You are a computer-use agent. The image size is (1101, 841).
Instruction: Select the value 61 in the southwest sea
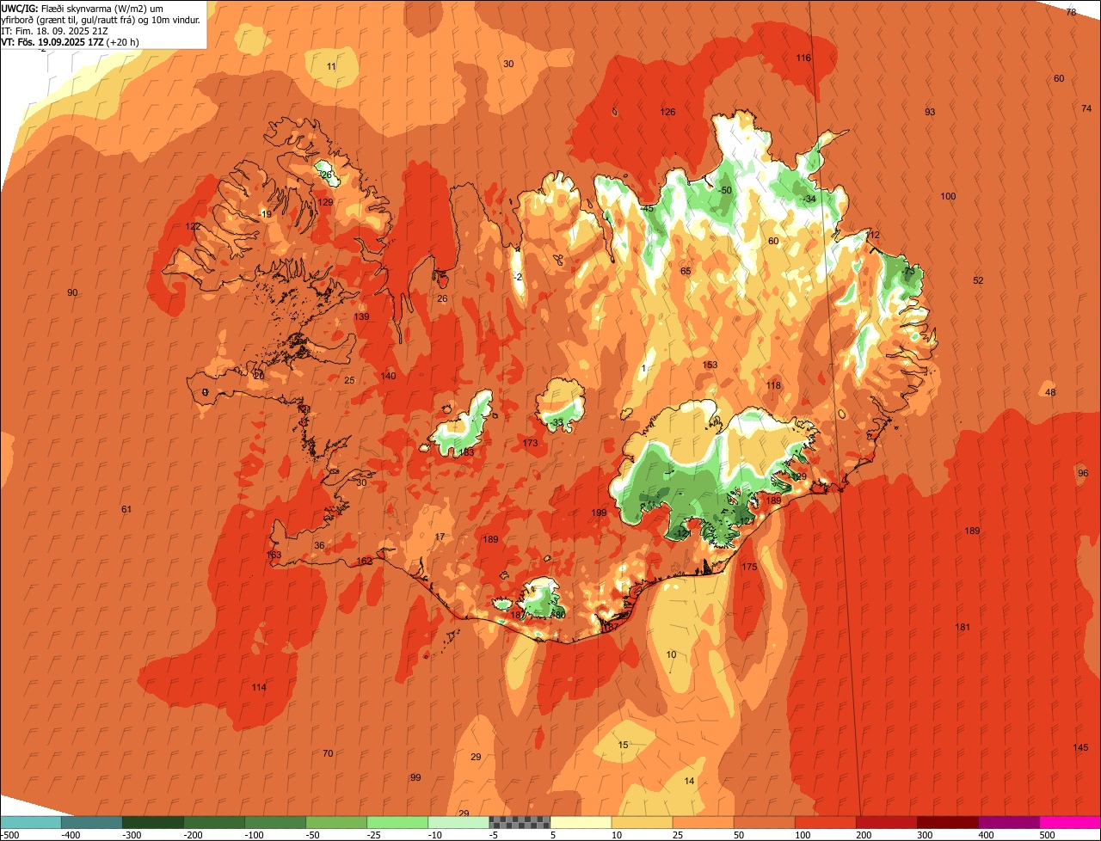[126, 510]
